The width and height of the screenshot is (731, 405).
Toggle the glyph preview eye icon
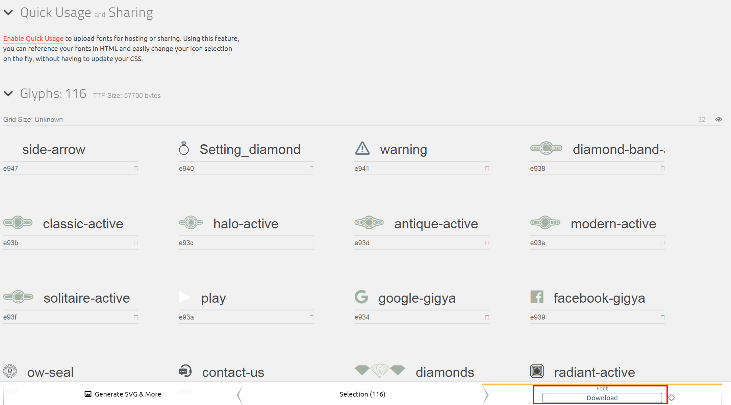pyautogui.click(x=719, y=119)
